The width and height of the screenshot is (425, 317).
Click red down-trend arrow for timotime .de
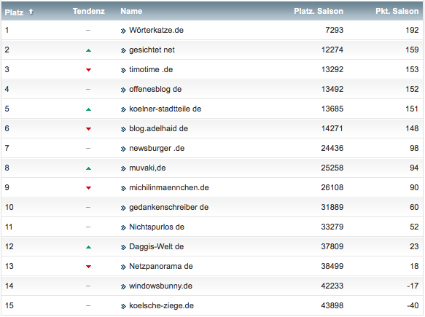[x=88, y=70]
